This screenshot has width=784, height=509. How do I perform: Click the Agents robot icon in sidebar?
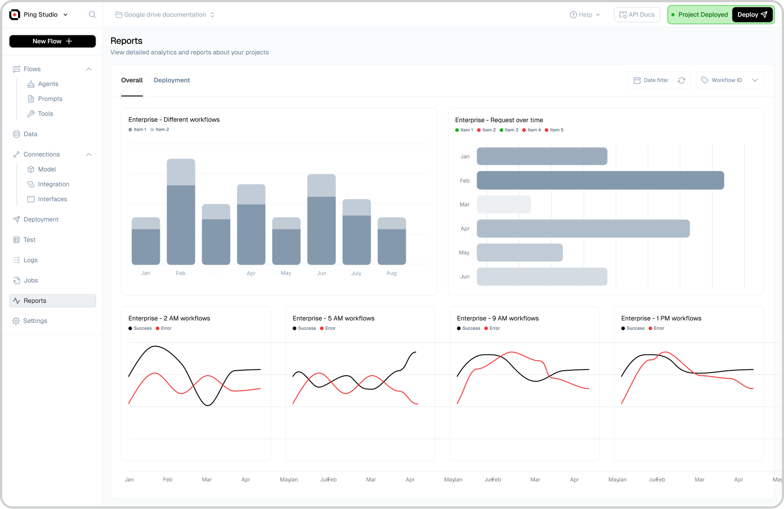pyautogui.click(x=31, y=84)
